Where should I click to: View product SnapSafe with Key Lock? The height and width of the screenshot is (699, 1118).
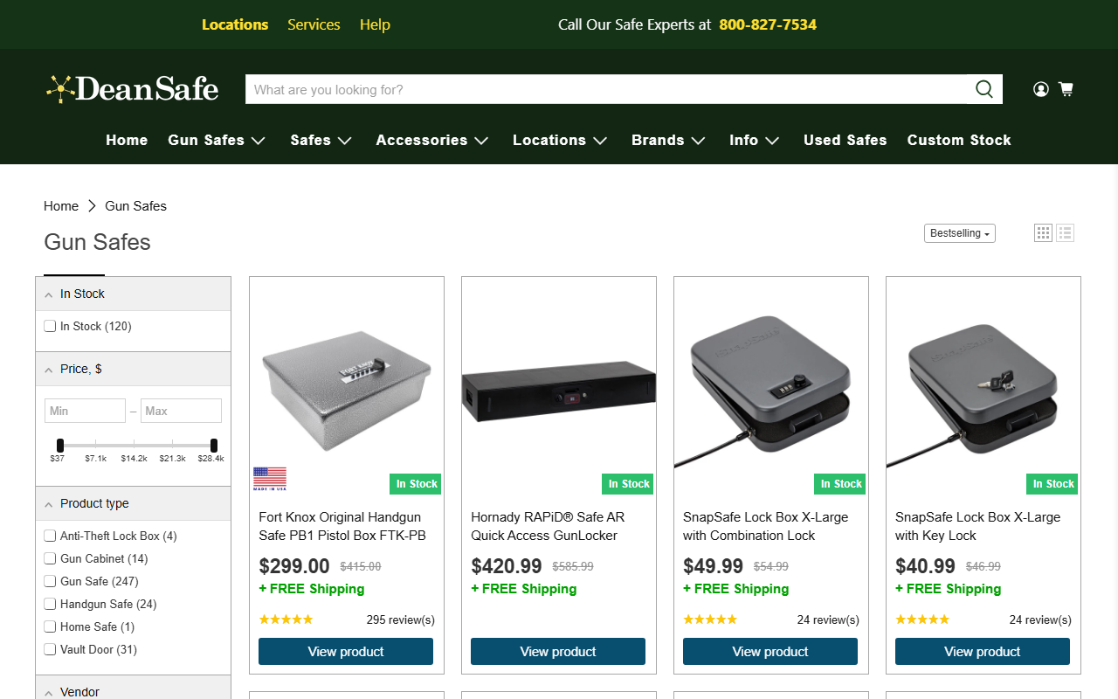tap(983, 651)
